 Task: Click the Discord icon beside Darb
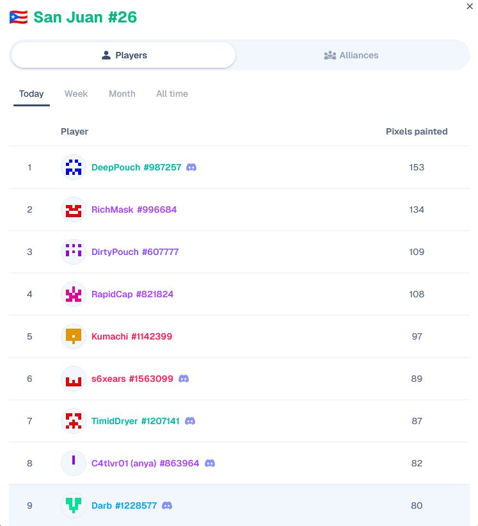(167, 505)
